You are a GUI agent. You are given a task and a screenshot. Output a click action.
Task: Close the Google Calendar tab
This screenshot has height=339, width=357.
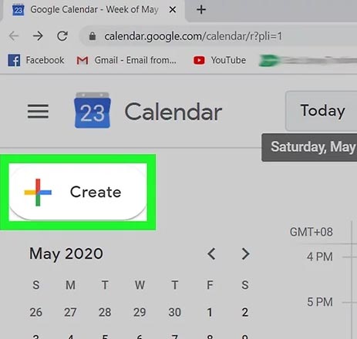173,10
